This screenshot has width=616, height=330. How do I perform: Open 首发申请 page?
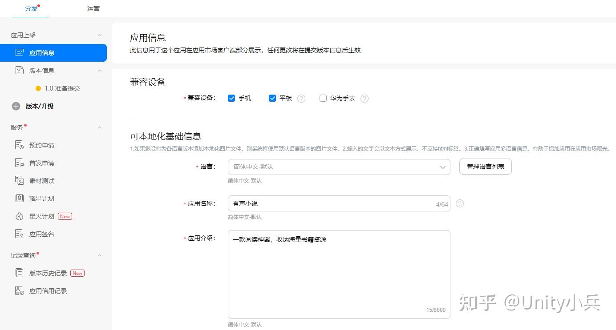42,163
